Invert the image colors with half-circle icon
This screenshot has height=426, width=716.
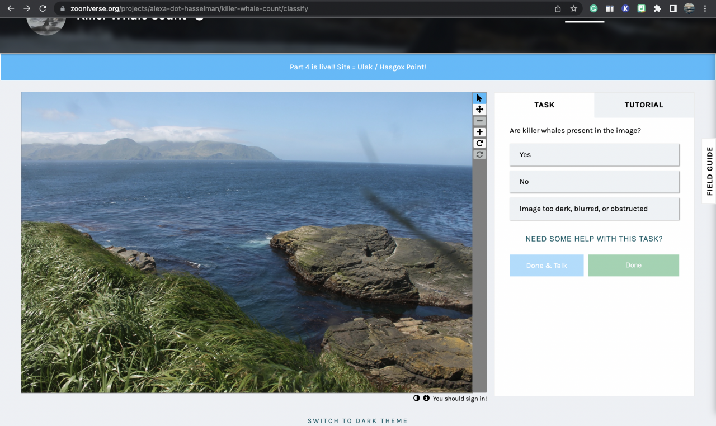[x=417, y=398]
